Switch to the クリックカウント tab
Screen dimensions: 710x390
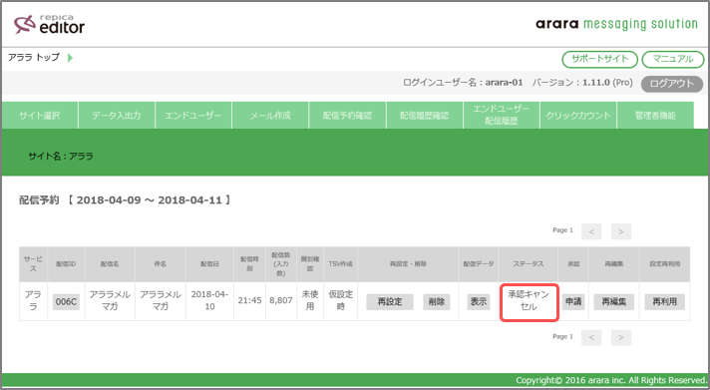pos(578,116)
